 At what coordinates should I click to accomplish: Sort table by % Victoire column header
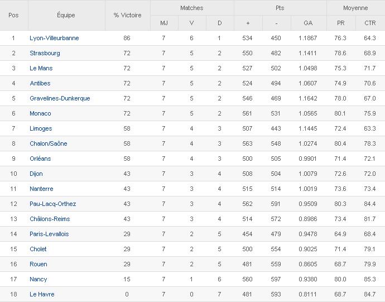[x=127, y=15]
